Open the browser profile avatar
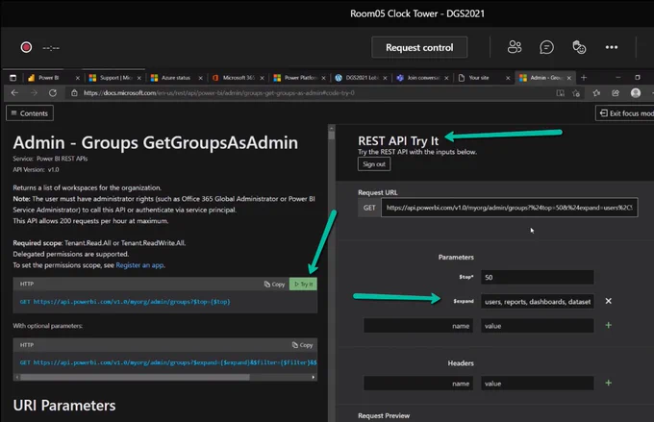Image resolution: width=654 pixels, height=422 pixels. 636,93
